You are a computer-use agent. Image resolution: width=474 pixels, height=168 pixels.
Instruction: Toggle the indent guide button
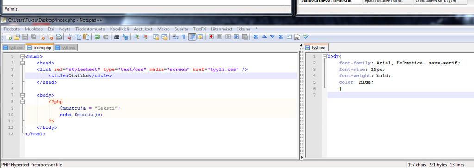coord(192,37)
